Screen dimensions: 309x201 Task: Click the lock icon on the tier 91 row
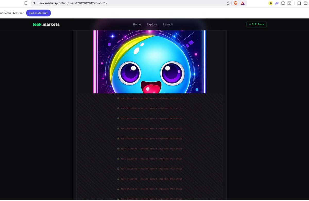pos(118,149)
